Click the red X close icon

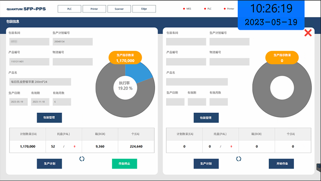tap(307, 33)
